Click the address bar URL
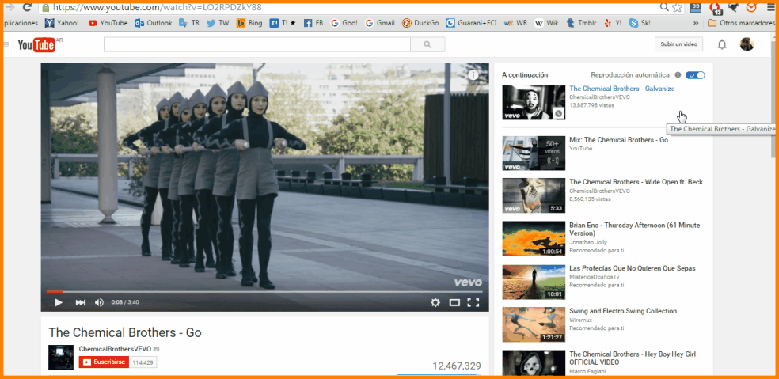This screenshot has width=779, height=379. pyautogui.click(x=157, y=7)
